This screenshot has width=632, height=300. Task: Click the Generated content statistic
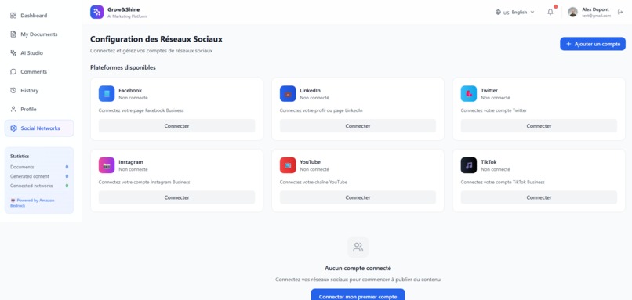click(x=39, y=176)
